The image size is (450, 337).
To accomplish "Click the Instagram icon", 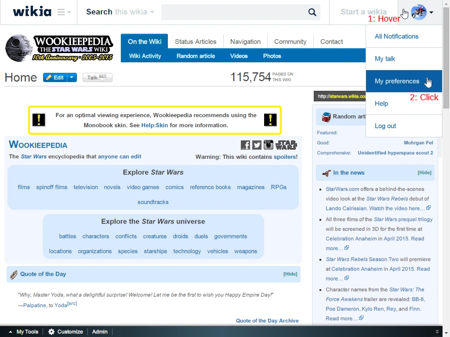I will (x=269, y=145).
